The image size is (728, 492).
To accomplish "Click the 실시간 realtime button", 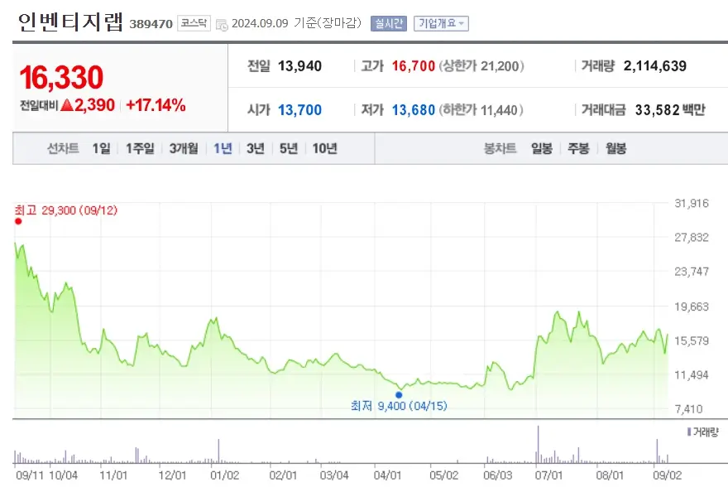I will click(388, 23).
